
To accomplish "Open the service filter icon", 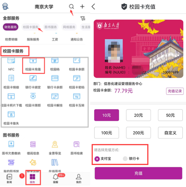I will coord(83,18).
